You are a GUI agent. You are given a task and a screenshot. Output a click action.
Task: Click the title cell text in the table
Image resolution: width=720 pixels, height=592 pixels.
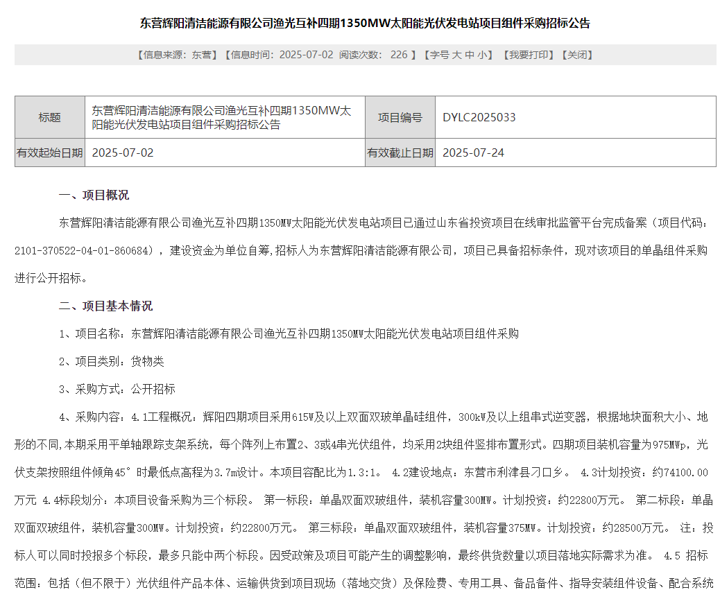point(222,117)
